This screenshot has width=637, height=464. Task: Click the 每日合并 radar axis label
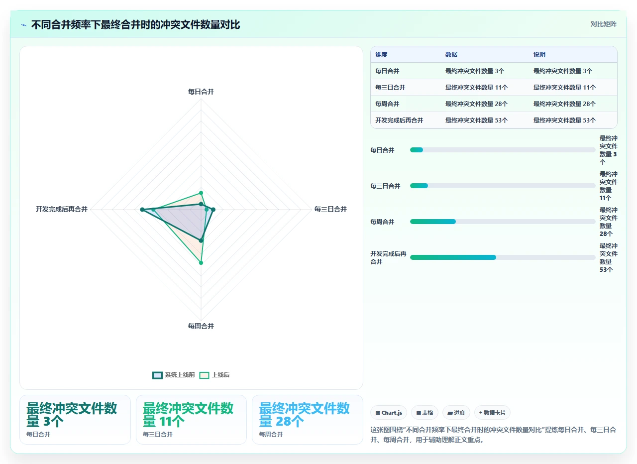(x=201, y=92)
